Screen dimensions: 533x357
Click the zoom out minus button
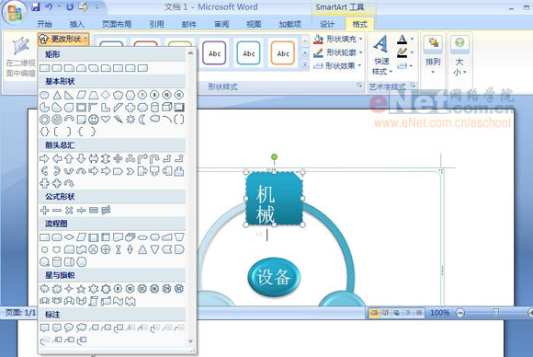(x=459, y=313)
